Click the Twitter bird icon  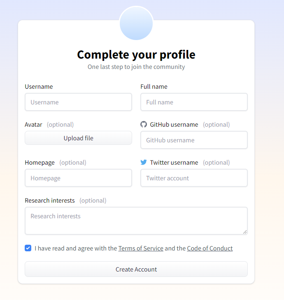[x=143, y=163]
